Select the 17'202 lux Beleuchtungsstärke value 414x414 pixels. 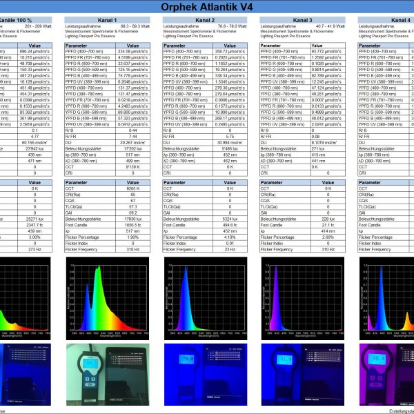tap(132, 148)
